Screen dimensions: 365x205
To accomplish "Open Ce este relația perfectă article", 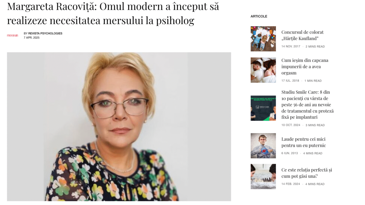I will 307,173.
